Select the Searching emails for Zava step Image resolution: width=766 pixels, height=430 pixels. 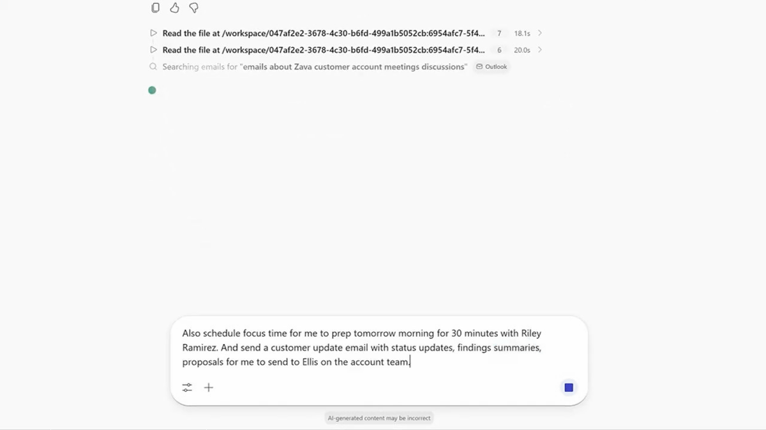tap(314, 66)
